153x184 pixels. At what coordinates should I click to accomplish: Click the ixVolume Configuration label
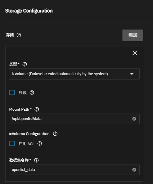coord(29,134)
